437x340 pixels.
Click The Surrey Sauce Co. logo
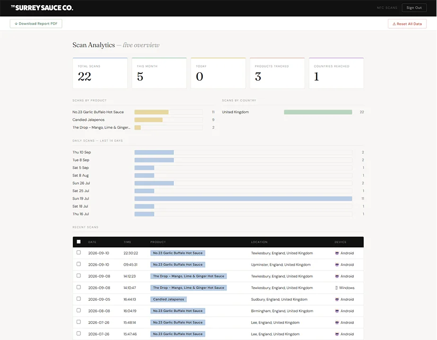coord(42,8)
